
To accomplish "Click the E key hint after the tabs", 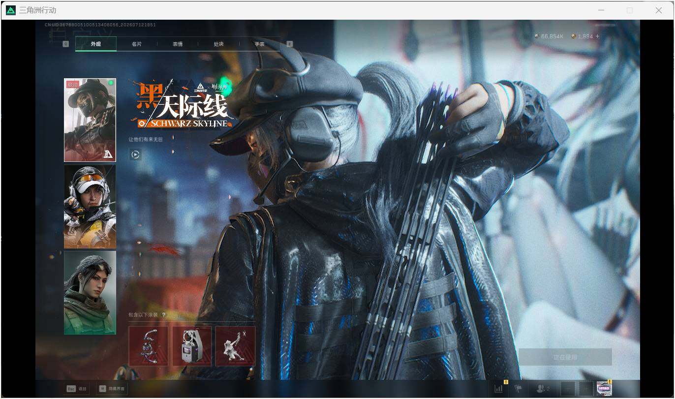I will click(289, 44).
